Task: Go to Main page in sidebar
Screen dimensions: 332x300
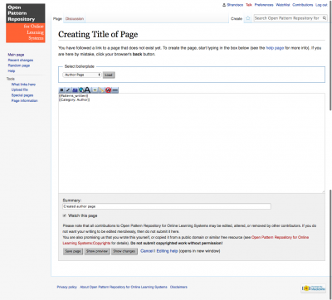Action: coord(16,55)
